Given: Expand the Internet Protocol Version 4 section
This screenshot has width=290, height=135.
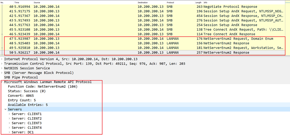Looking at the screenshot, I should coord(2,59).
